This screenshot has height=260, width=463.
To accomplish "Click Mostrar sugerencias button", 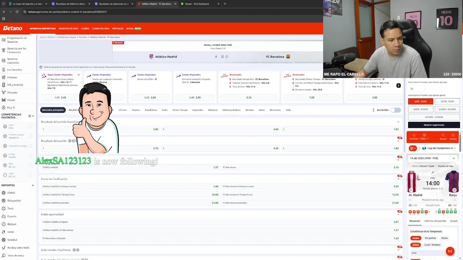I will click(x=434, y=125).
